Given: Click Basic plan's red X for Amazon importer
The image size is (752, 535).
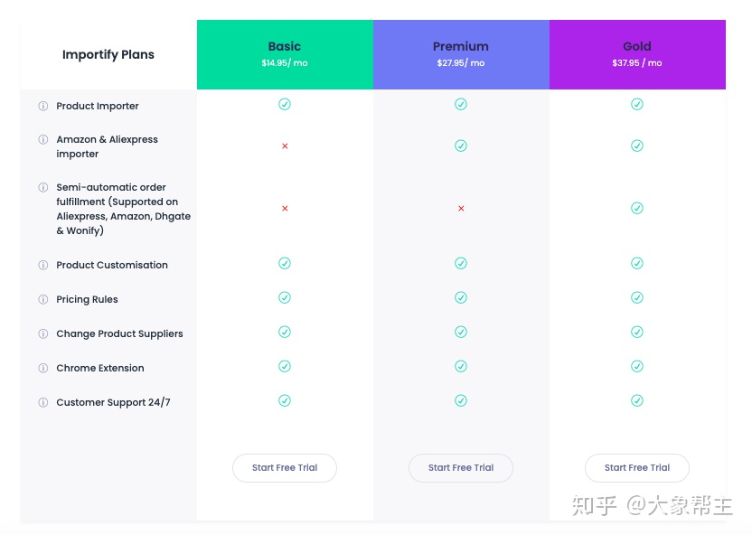Looking at the screenshot, I should coord(285,145).
